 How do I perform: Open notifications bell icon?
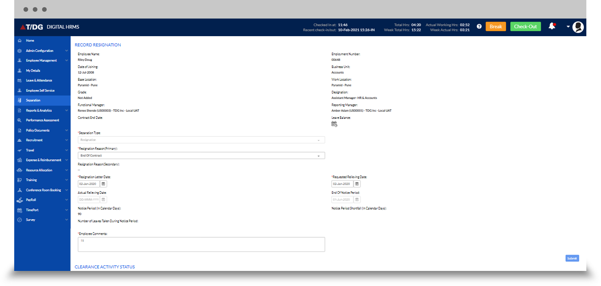(552, 26)
